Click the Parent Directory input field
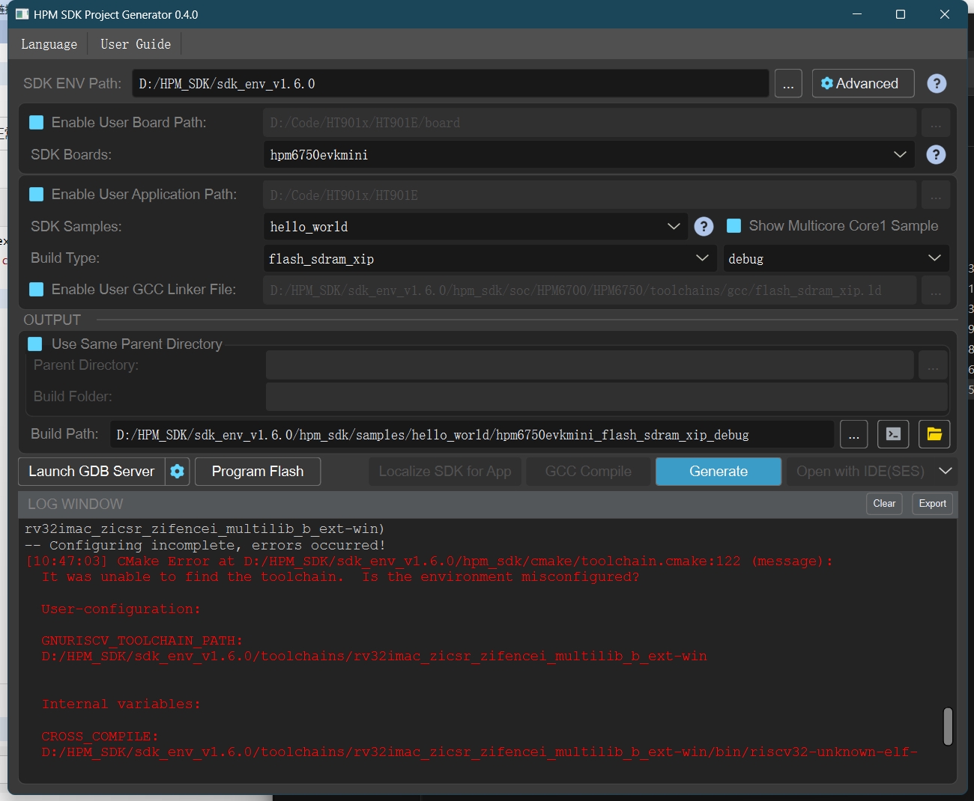 pos(590,365)
